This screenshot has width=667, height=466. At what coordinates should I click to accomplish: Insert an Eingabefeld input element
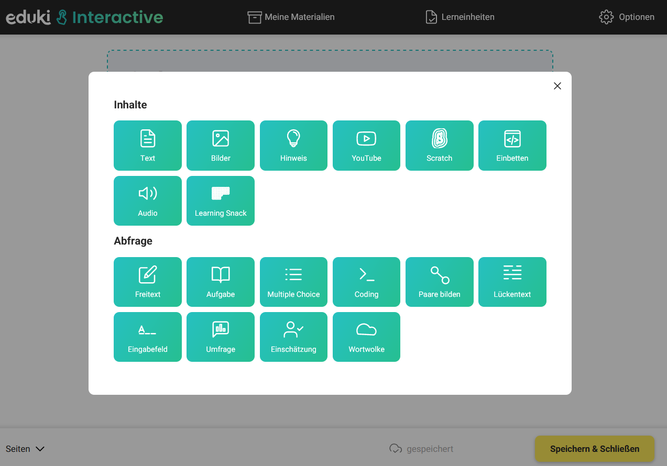(x=147, y=337)
